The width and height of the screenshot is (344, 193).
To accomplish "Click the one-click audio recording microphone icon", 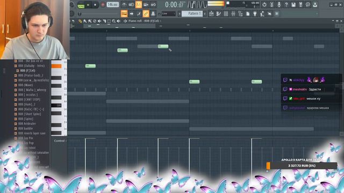I will pos(279,5).
